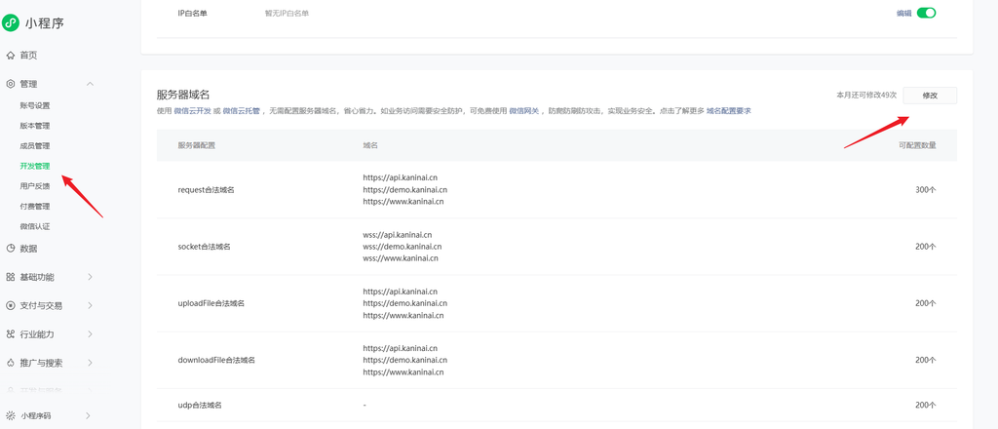
Task: Click the 服务器配置 column header
Action: [x=197, y=145]
